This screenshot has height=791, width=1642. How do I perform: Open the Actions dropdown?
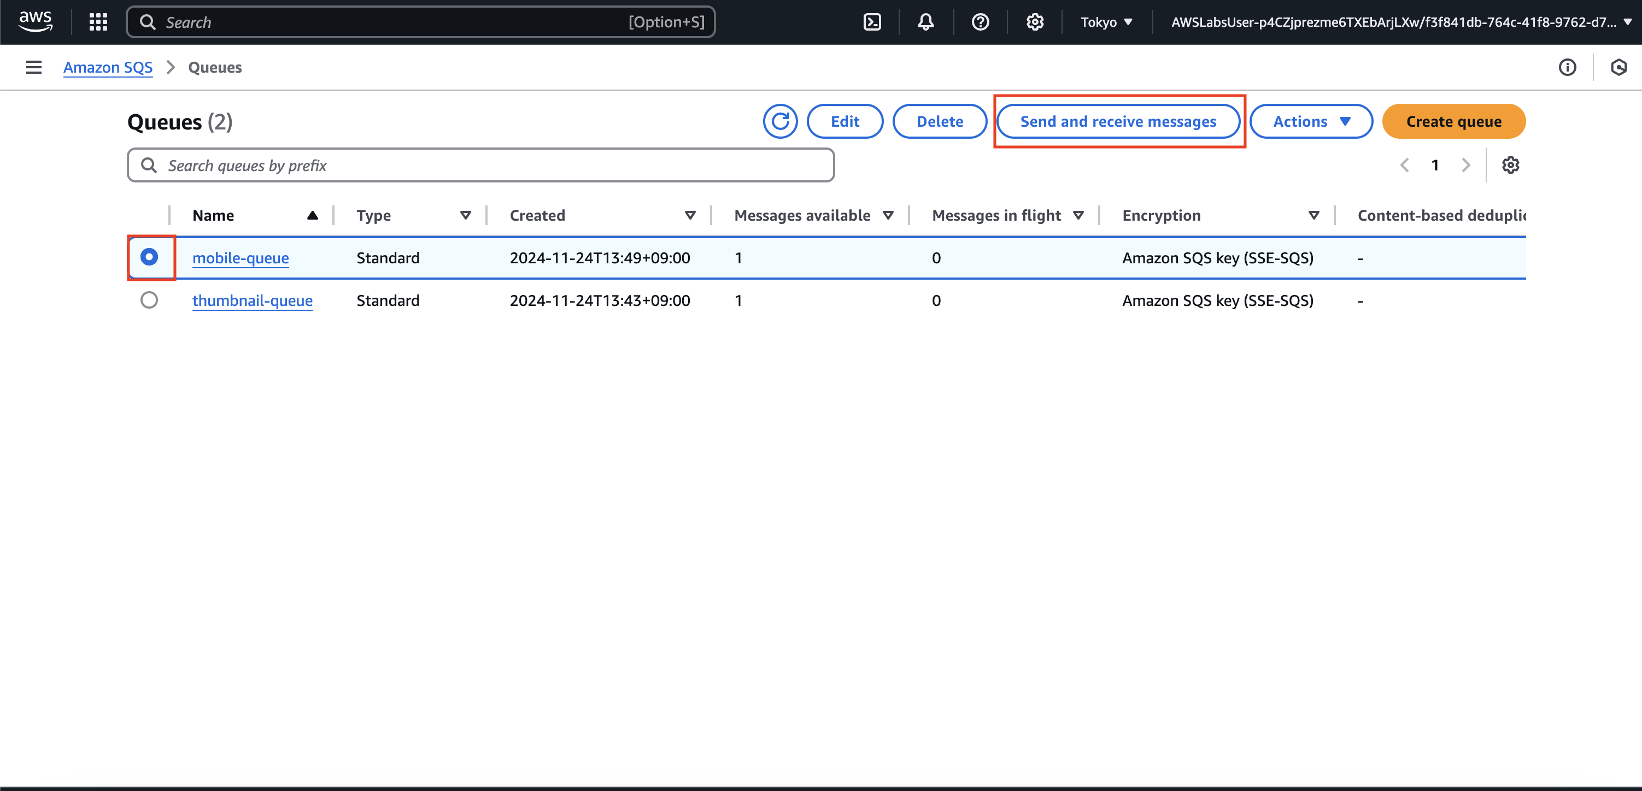point(1311,121)
